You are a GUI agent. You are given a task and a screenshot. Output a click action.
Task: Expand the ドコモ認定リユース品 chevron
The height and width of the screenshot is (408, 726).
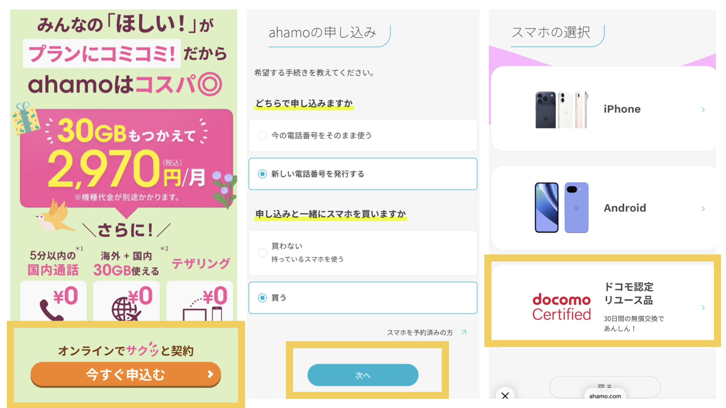pos(703,308)
